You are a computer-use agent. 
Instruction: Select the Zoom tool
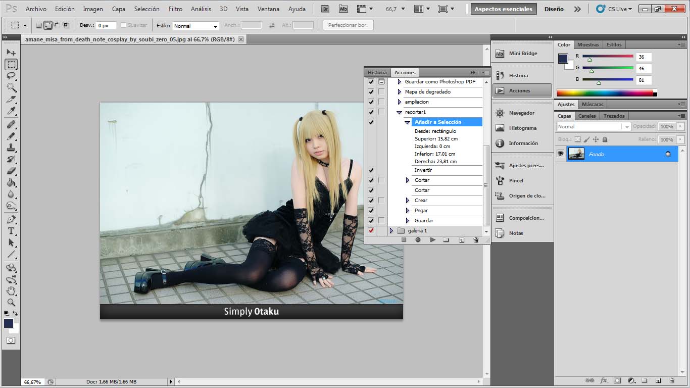coord(11,302)
